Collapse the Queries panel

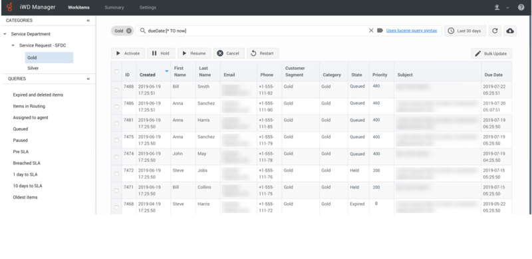tap(88, 79)
